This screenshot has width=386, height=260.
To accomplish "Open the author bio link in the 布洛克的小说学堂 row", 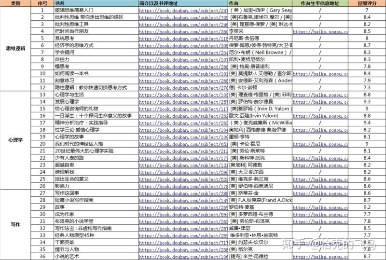I will point(320,221).
